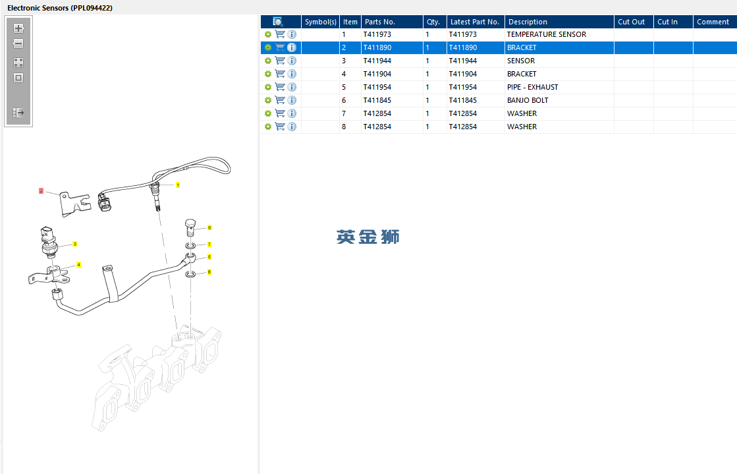Click the search icon in table header
Screen dimensions: 737x474
(x=278, y=22)
